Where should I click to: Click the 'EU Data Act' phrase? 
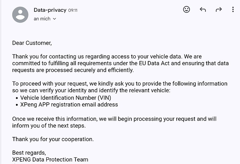[154, 63]
